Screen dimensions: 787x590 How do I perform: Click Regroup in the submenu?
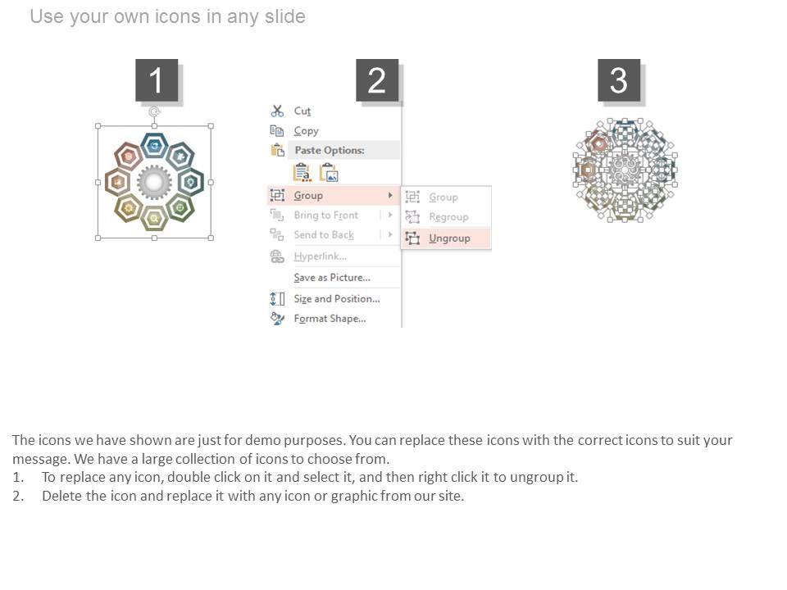click(x=448, y=217)
